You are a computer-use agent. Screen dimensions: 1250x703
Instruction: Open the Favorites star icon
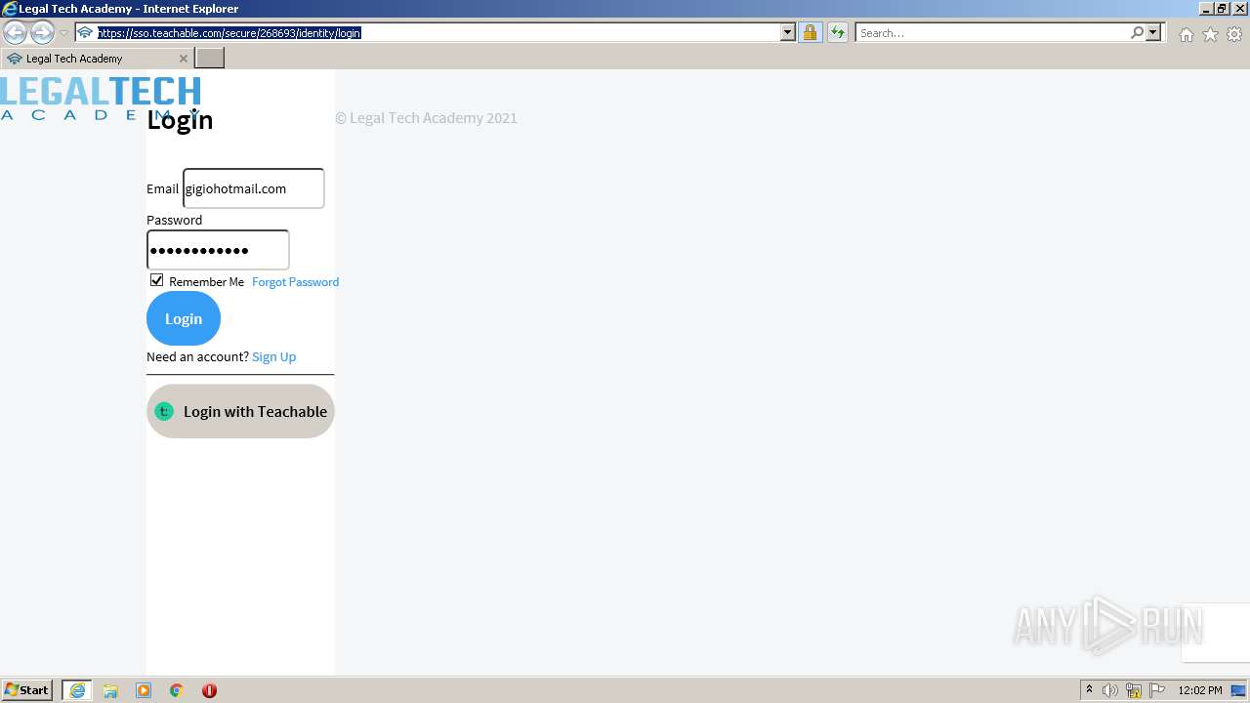coord(1210,34)
